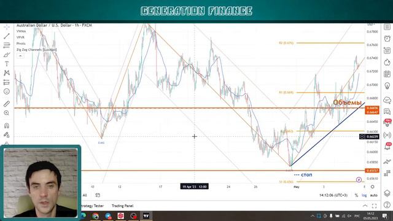Screen dimensions: 393x221
Task: Expand the bottom panel with up chevron
Action: [365, 206]
